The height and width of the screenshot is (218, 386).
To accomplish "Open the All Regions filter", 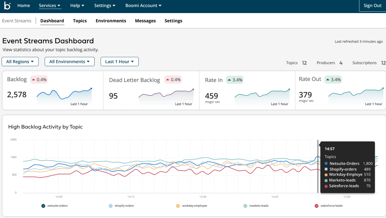I will [x=20, y=62].
